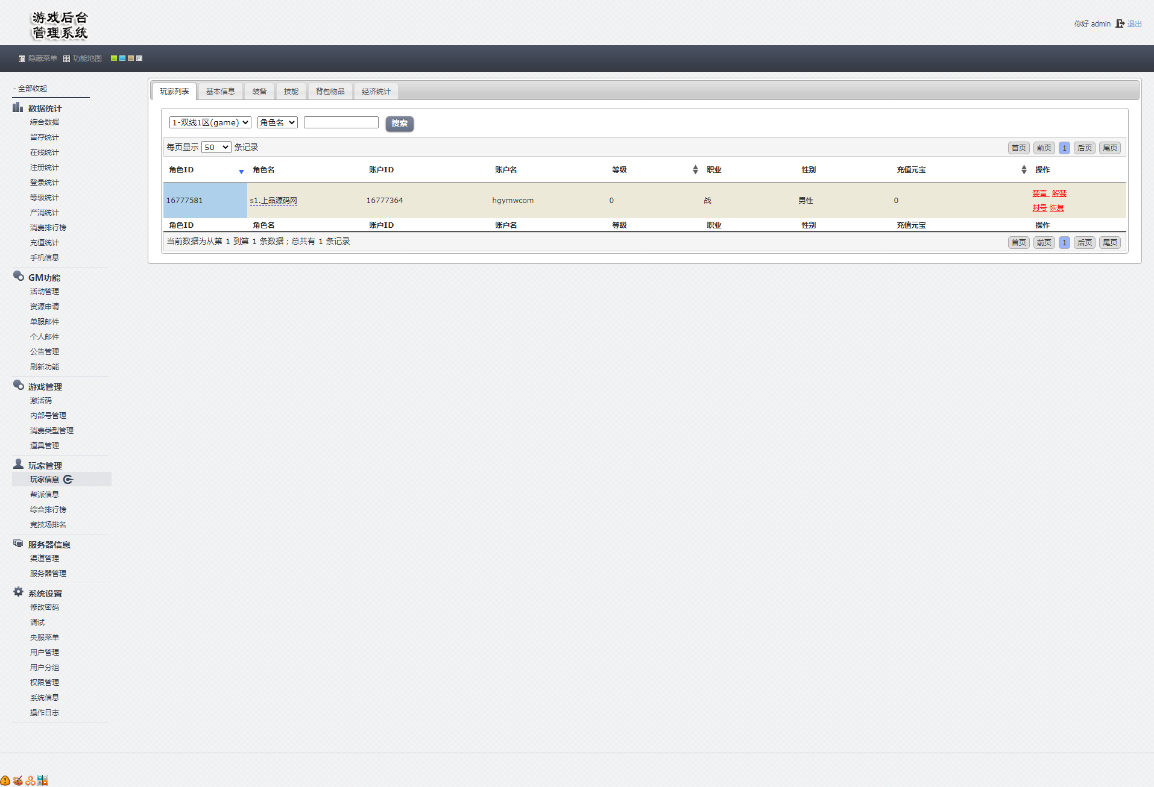Click the 隐藏菜单 hide menu icon

coord(22,59)
